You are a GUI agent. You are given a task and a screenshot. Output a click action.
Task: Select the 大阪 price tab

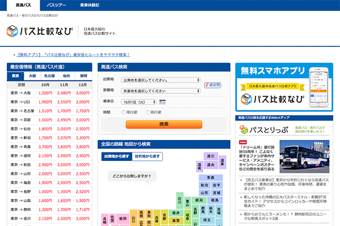pos(32,76)
